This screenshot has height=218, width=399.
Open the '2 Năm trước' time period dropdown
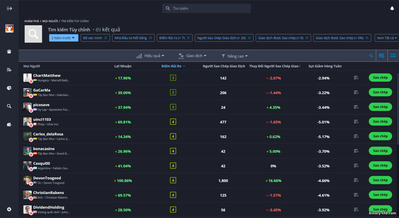pyautogui.click(x=64, y=38)
